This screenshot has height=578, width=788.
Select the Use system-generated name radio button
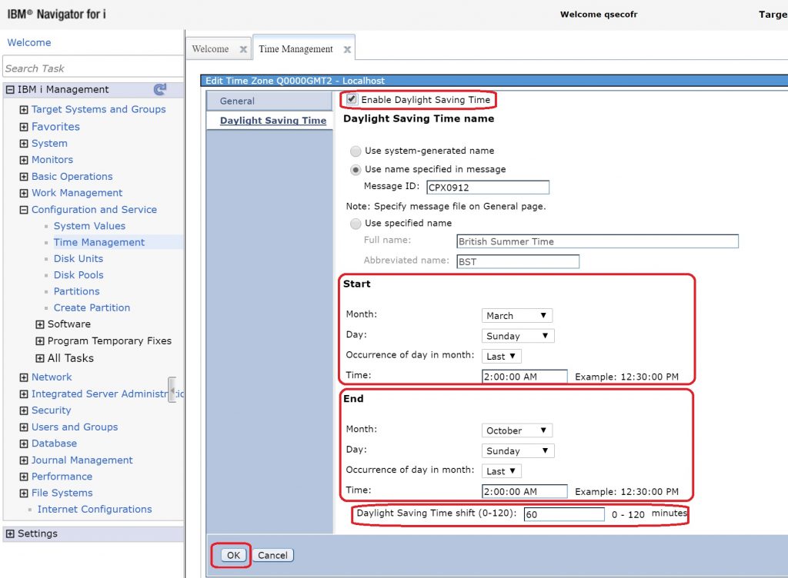pos(356,151)
